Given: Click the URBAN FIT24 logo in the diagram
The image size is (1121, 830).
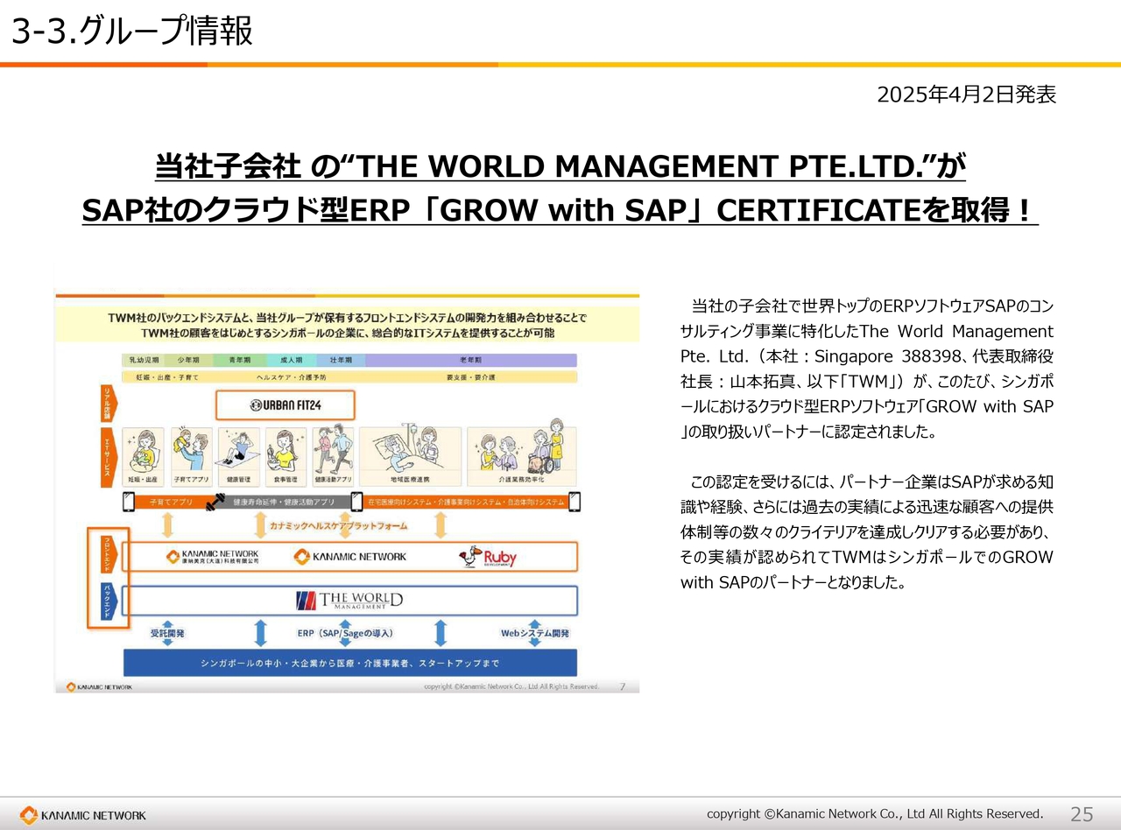Looking at the screenshot, I should click(x=286, y=405).
